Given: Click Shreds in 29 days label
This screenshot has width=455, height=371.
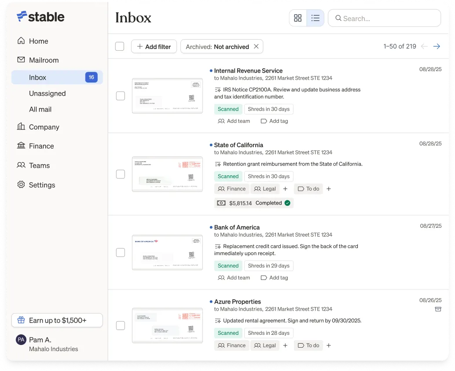Looking at the screenshot, I should [x=269, y=266].
